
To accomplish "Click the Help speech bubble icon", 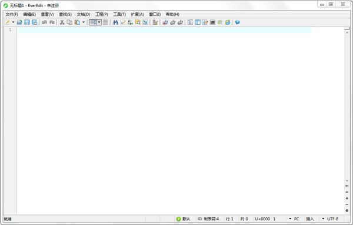I will 238,22.
